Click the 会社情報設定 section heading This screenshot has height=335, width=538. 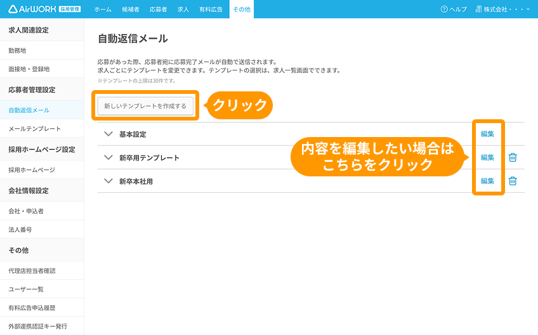coord(29,190)
